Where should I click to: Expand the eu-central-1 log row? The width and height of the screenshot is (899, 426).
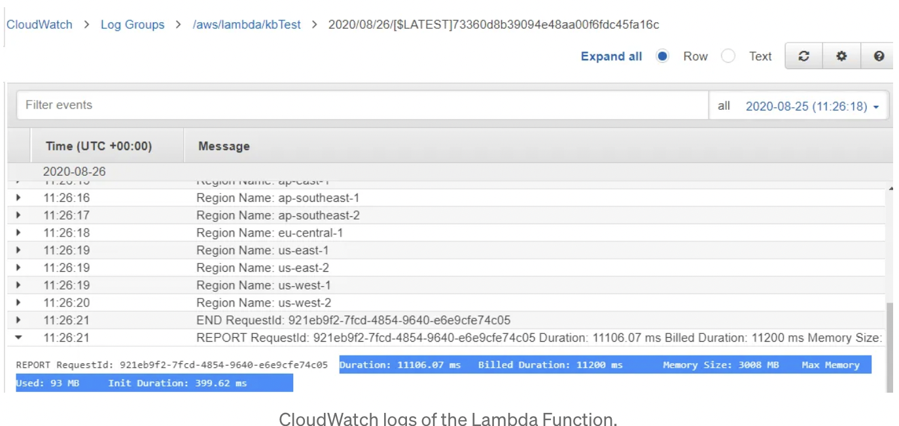pos(18,233)
